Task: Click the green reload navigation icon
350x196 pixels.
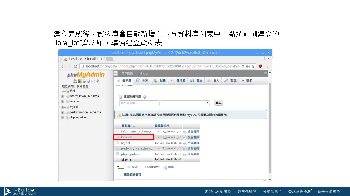Action: tap(98, 81)
